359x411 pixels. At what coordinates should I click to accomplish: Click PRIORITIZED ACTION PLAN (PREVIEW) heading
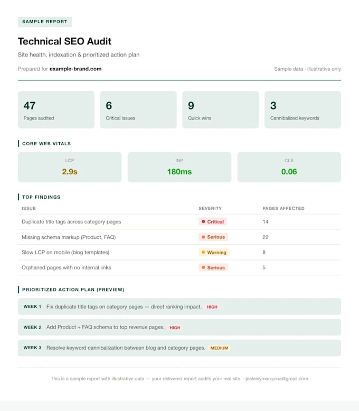[x=73, y=289]
